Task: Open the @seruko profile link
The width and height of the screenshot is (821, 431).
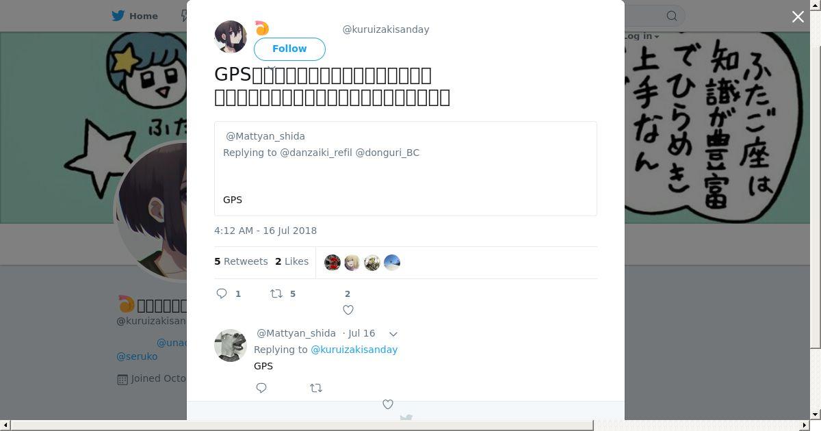Action: pos(137,356)
